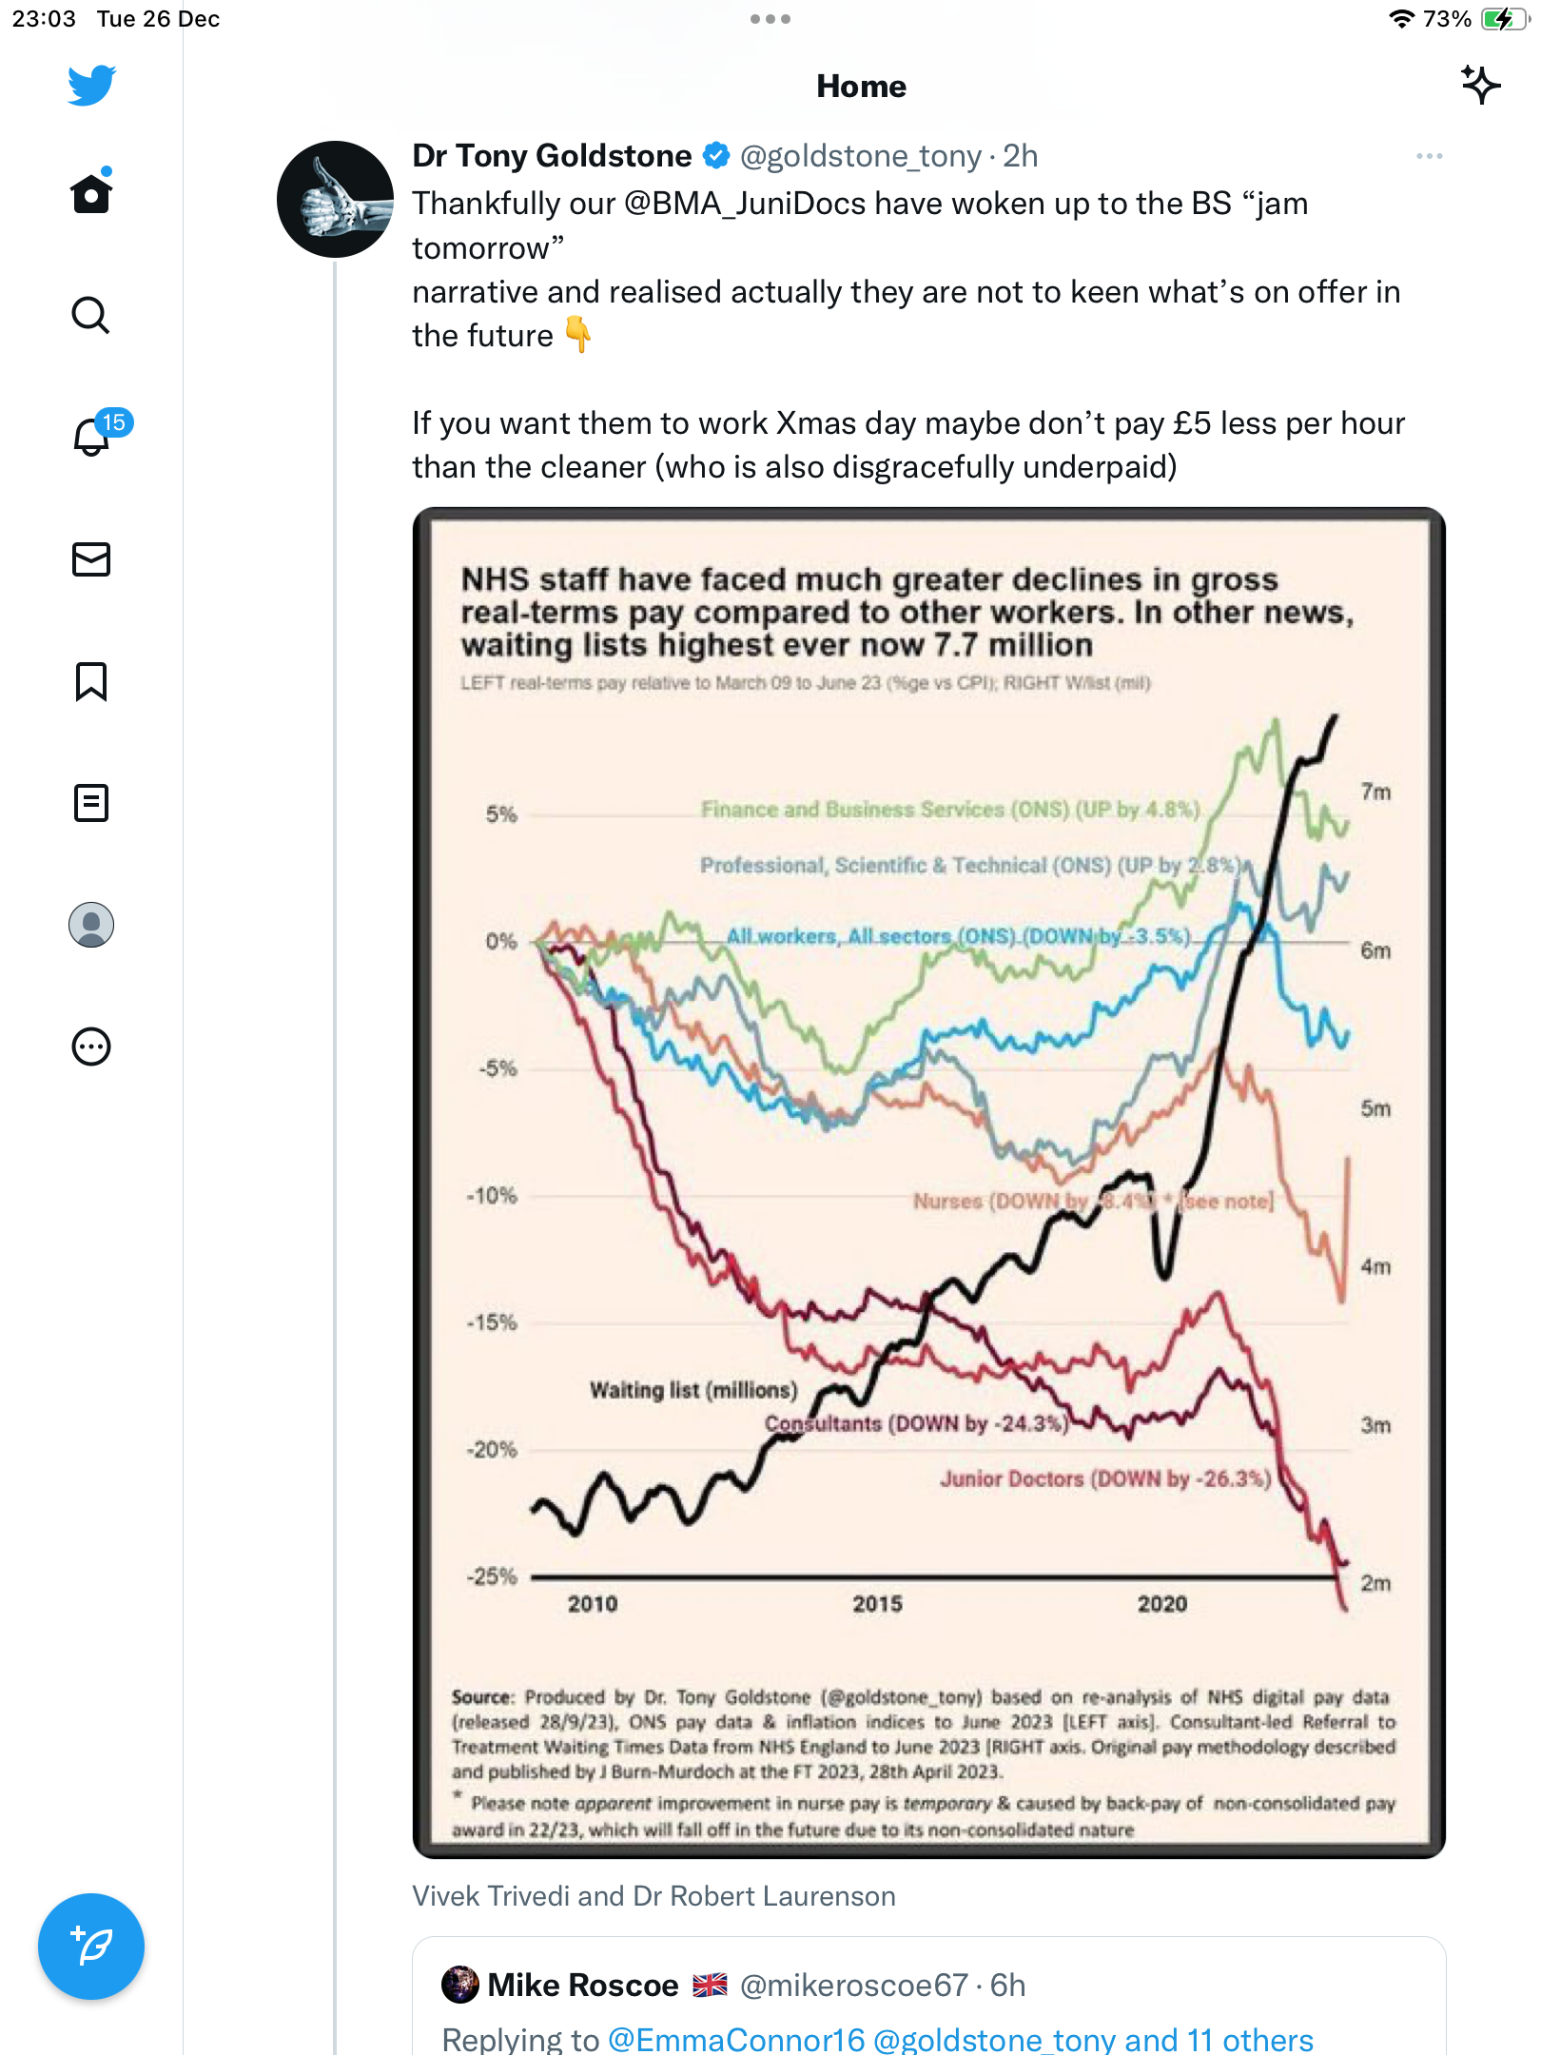The height and width of the screenshot is (2055, 1541).
Task: Open Dr Tony Goldstone's profile picture
Action: (x=335, y=199)
